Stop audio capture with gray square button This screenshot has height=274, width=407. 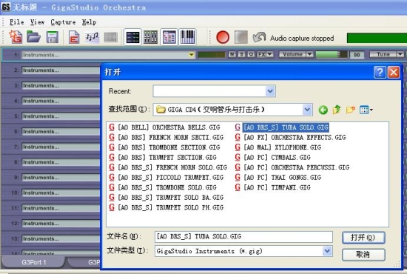click(241, 37)
